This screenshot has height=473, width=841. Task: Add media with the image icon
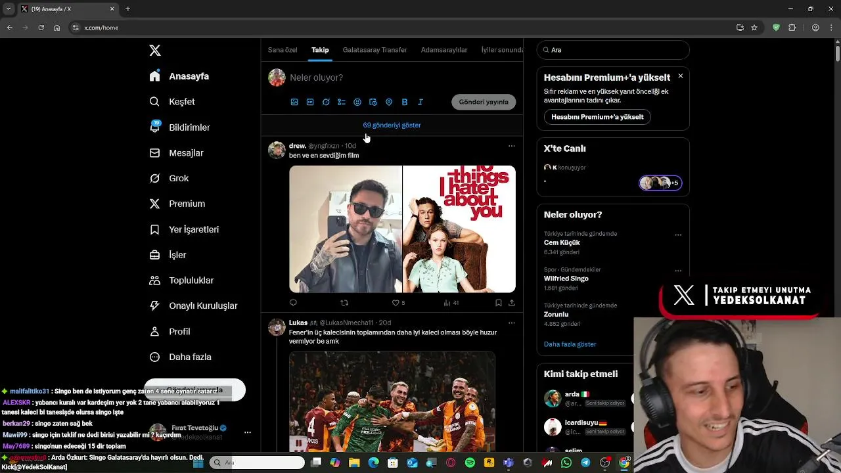pos(294,102)
